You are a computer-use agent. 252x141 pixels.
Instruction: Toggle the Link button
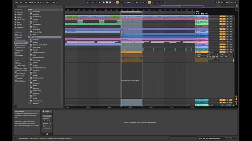pos(17,2)
